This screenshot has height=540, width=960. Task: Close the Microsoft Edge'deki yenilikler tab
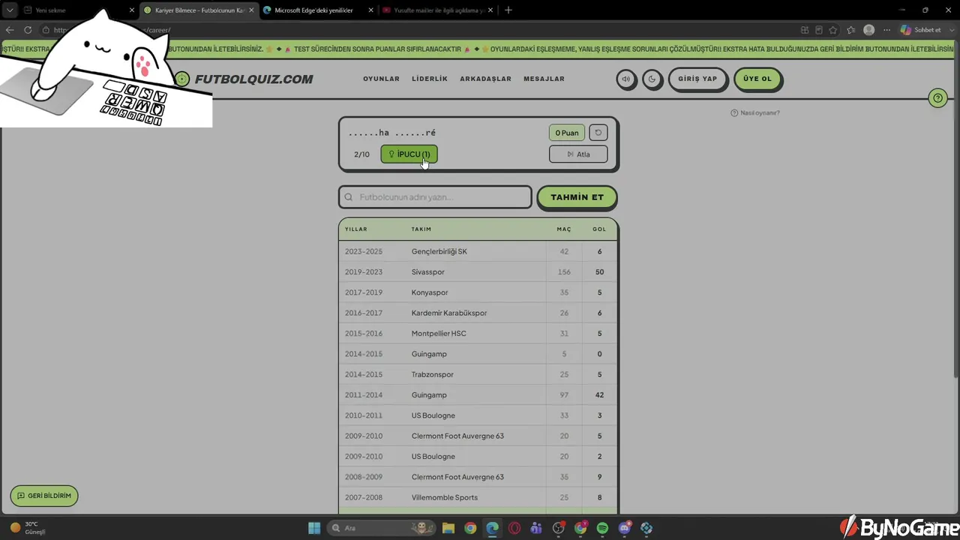(x=370, y=10)
